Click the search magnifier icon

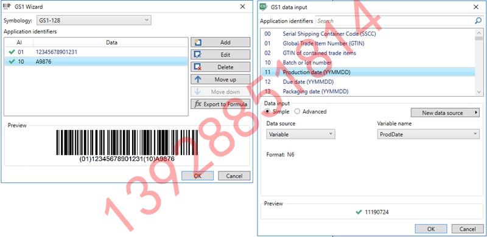pos(478,21)
